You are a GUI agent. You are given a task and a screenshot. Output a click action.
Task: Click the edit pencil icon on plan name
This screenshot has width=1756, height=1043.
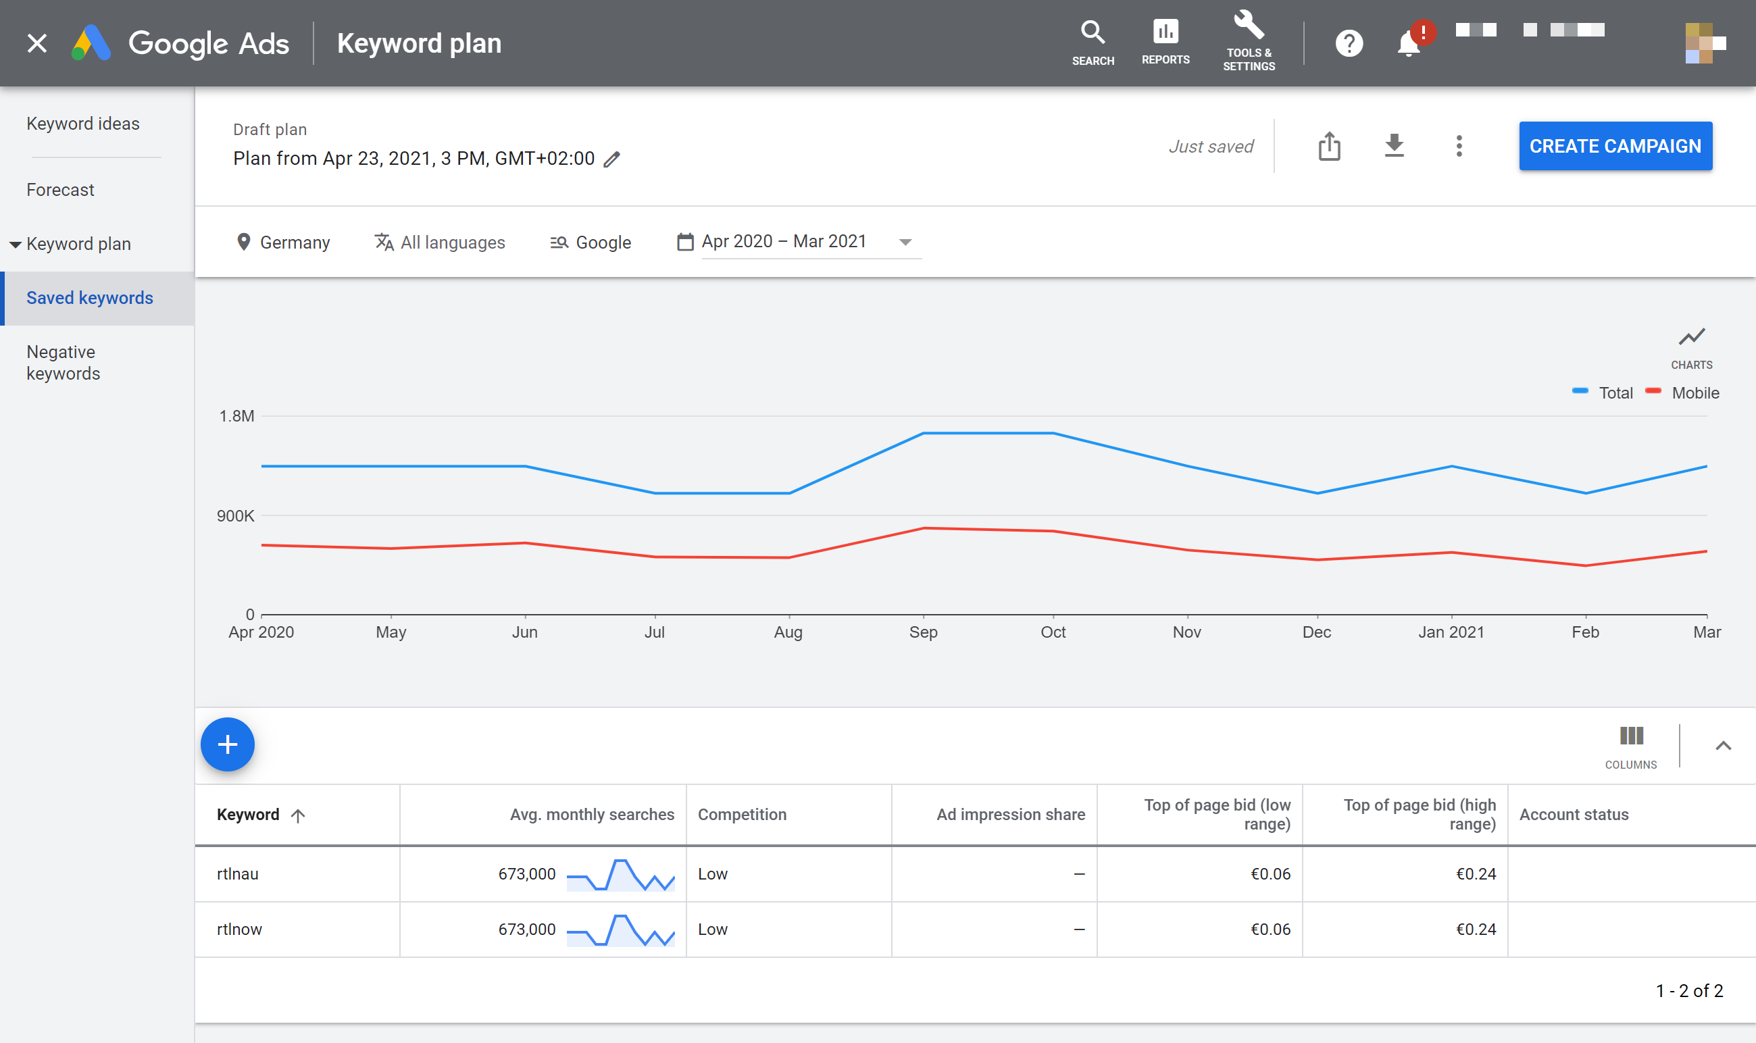(x=612, y=159)
